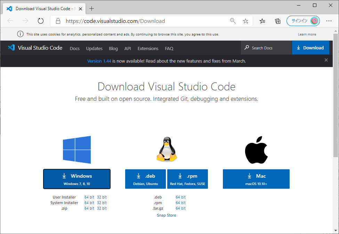The width and height of the screenshot is (339, 234).
Task: Click Windows .zip 64 bit link
Action: coord(89,209)
